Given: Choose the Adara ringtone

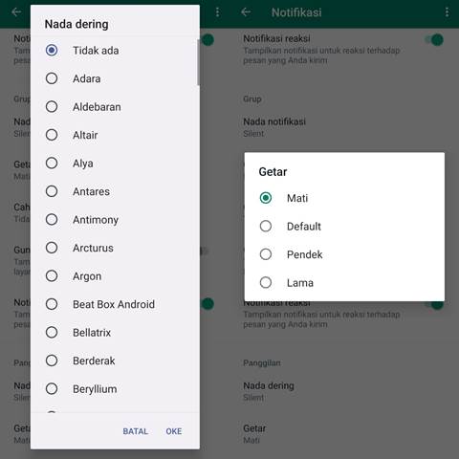Looking at the screenshot, I should [x=115, y=78].
